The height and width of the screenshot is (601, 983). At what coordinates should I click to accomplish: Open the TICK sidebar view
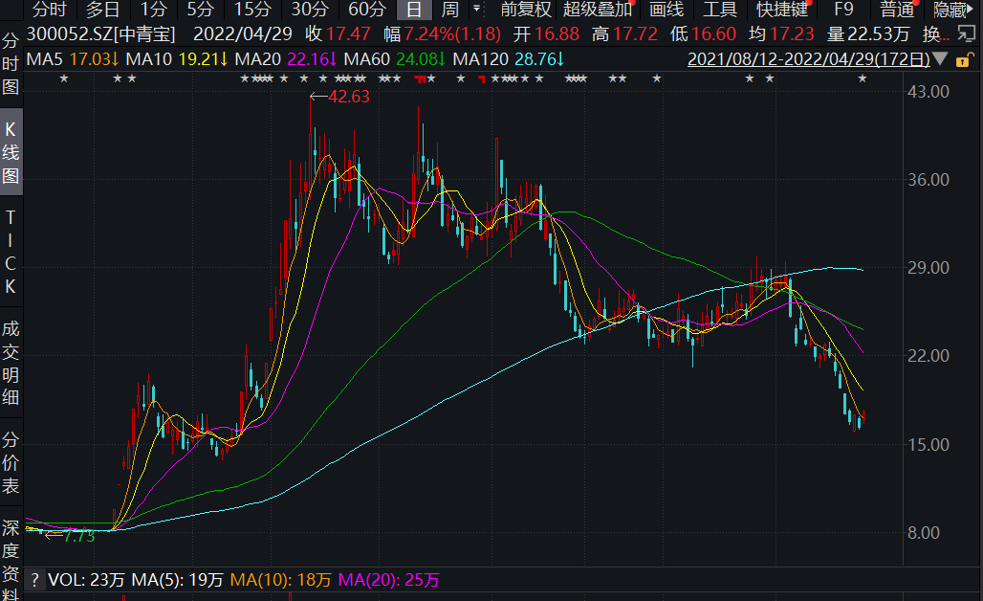pos(11,253)
